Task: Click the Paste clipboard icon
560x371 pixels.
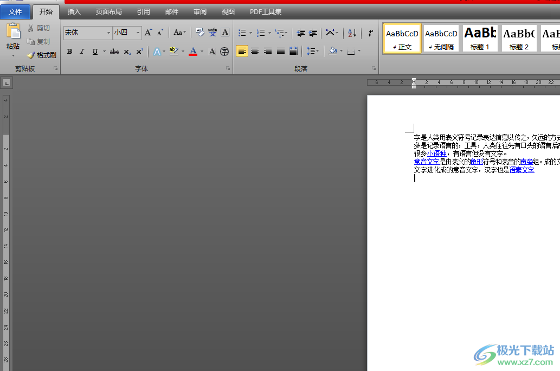Action: (13, 31)
